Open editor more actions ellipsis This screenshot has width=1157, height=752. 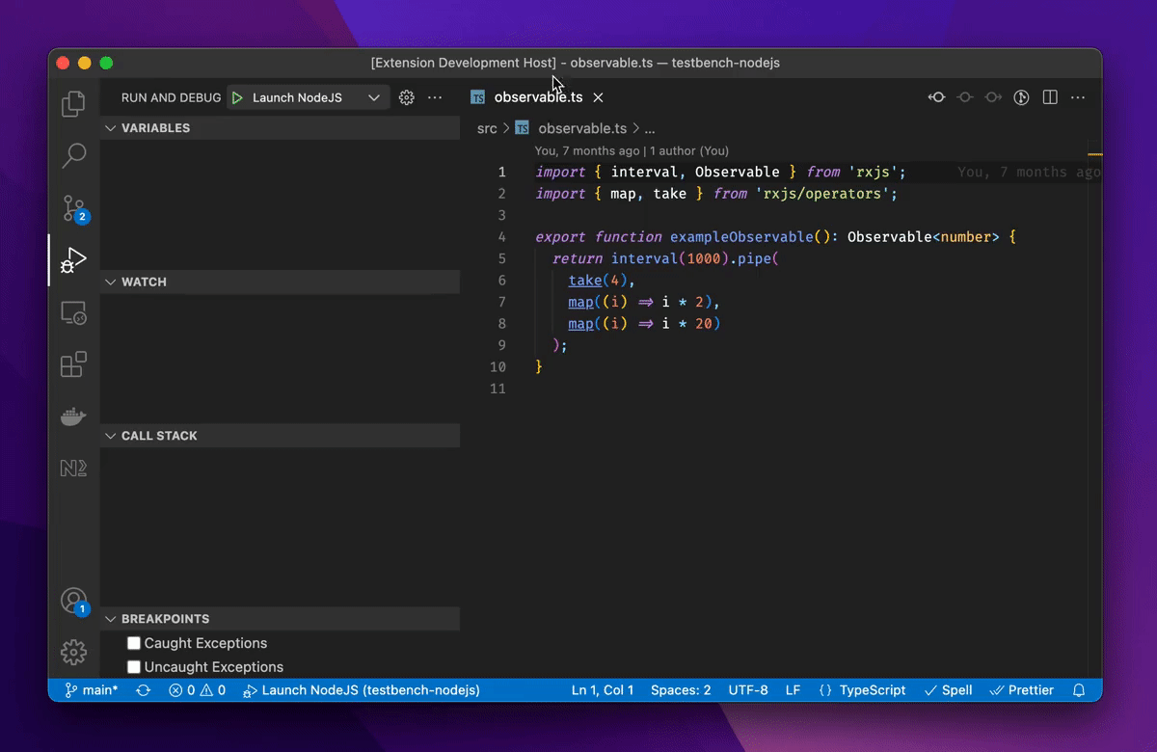coord(1078,97)
